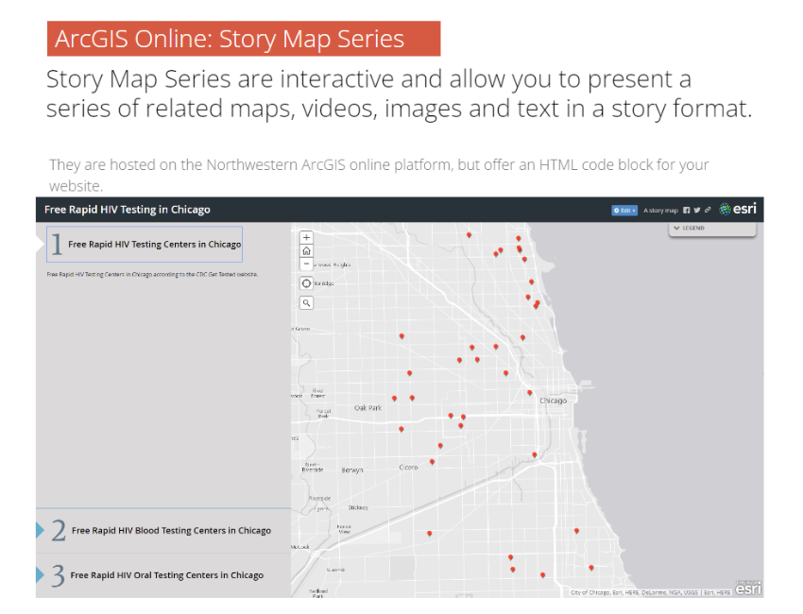Open entry 2 HIV Blood Testing Centers
Screen dimensions: 803x614
[x=163, y=531]
